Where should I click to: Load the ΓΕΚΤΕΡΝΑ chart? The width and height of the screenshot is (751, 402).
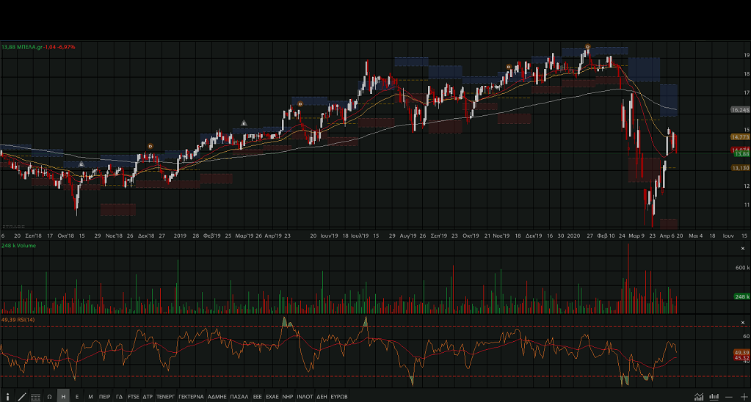191,396
